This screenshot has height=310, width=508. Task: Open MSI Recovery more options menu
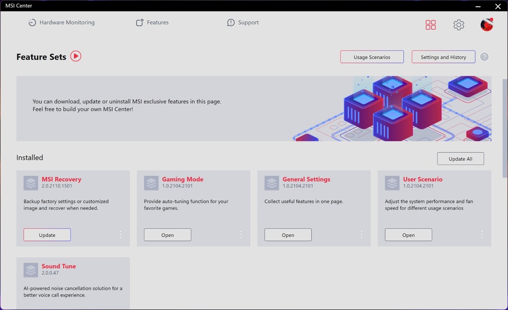[x=121, y=234]
